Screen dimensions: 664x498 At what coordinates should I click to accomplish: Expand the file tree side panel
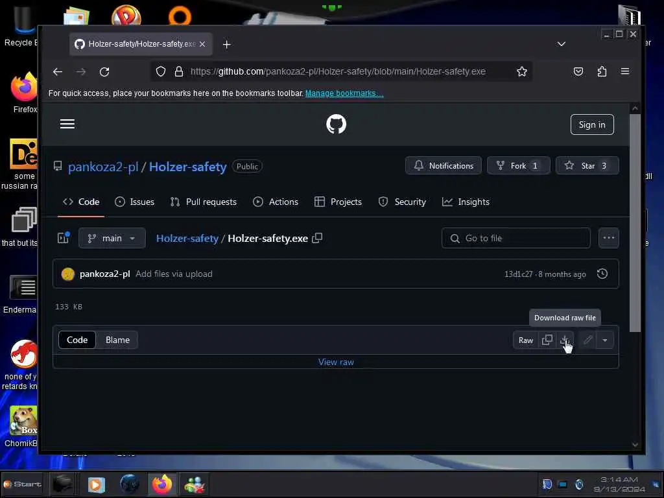[x=63, y=238]
